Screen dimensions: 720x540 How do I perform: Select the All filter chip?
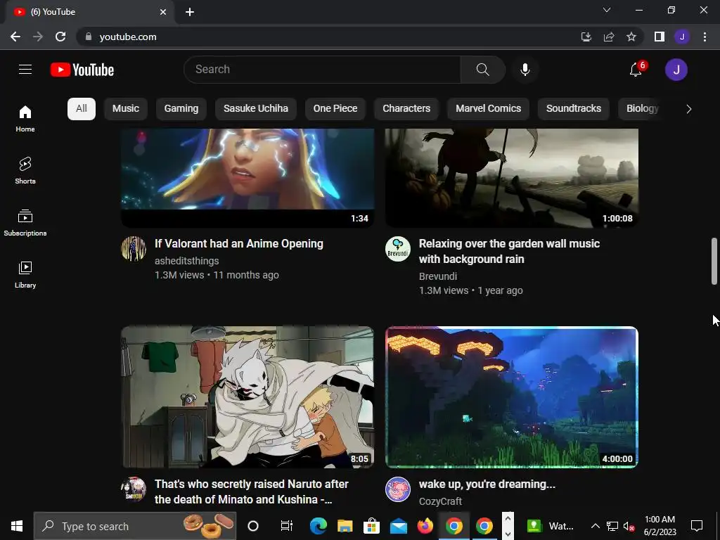(82, 109)
